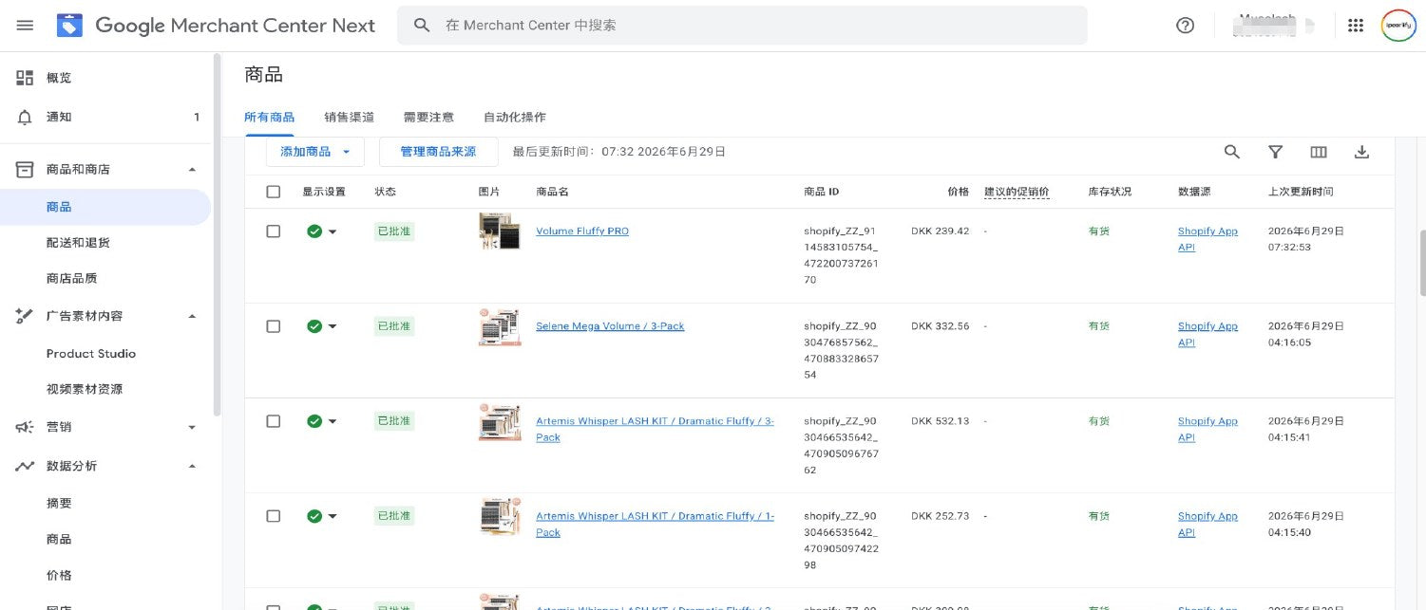Collapse the 数据分析 sidebar section
This screenshot has height=610, width=1426.
192,467
